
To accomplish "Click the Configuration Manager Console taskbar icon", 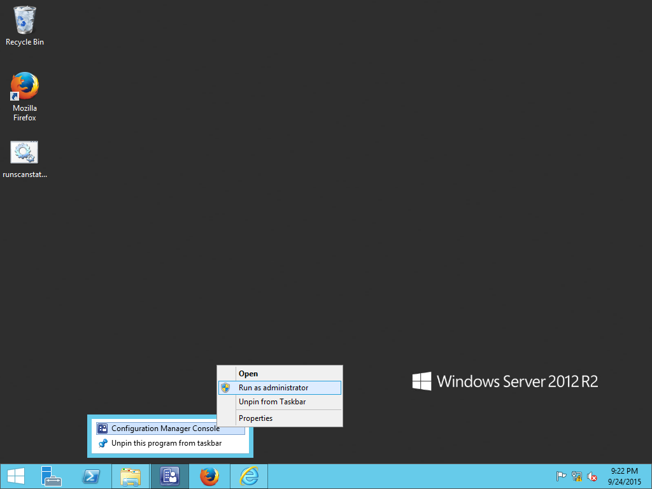I will coord(169,476).
